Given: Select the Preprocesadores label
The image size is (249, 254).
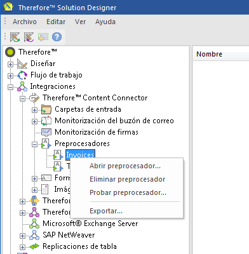Looking at the screenshot, I should click(82, 144).
